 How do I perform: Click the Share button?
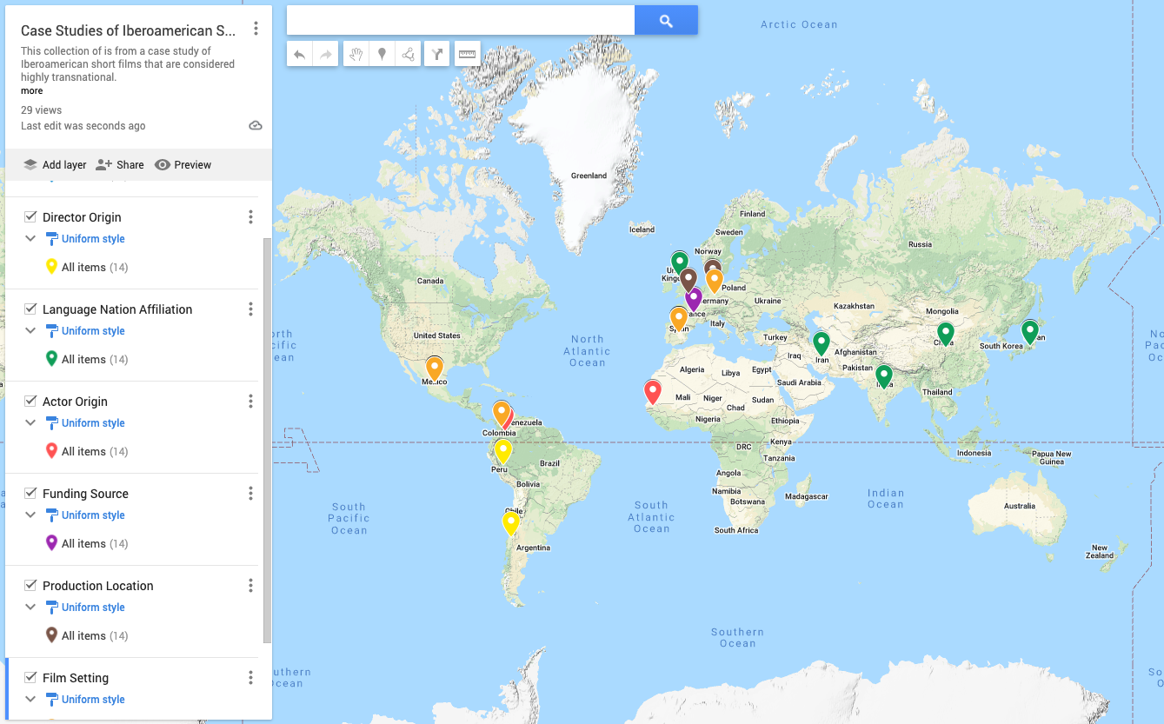pyautogui.click(x=120, y=165)
